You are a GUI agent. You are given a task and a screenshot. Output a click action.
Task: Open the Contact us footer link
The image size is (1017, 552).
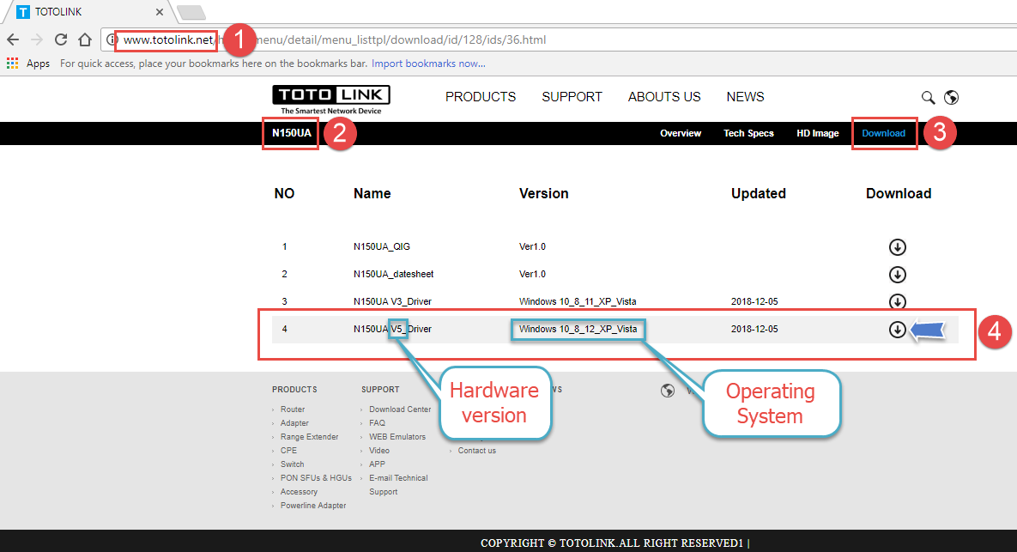(x=476, y=450)
